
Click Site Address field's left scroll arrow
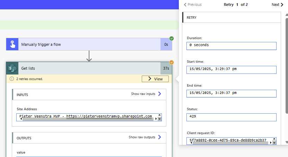tap(21, 119)
